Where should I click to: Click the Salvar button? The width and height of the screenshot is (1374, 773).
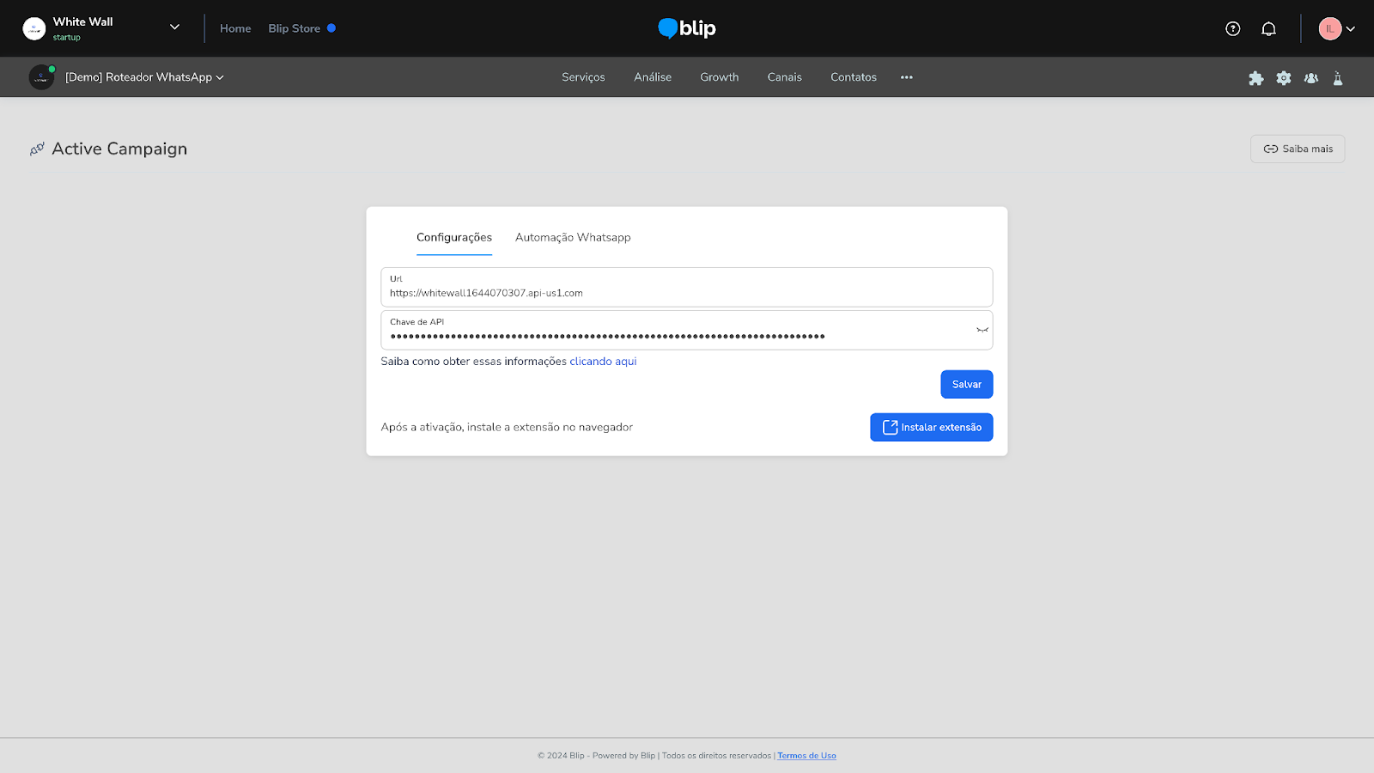(x=966, y=384)
